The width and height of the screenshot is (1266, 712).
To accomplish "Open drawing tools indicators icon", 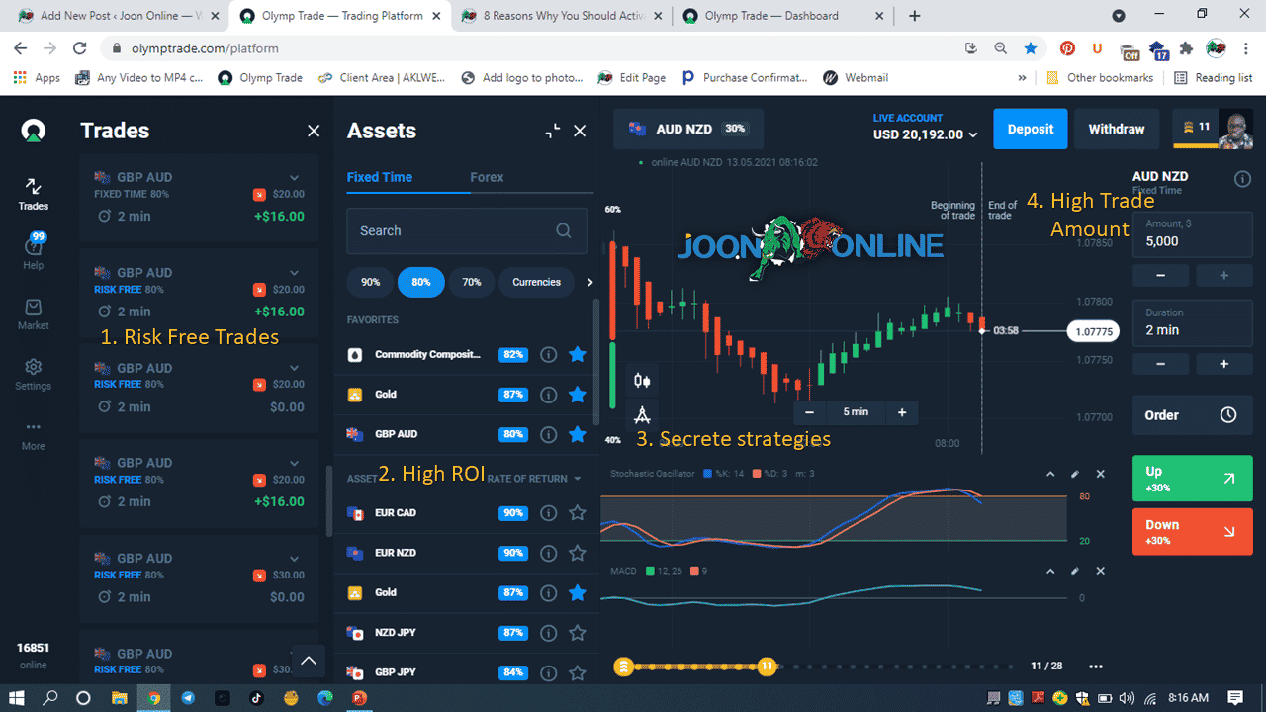I will (642, 414).
